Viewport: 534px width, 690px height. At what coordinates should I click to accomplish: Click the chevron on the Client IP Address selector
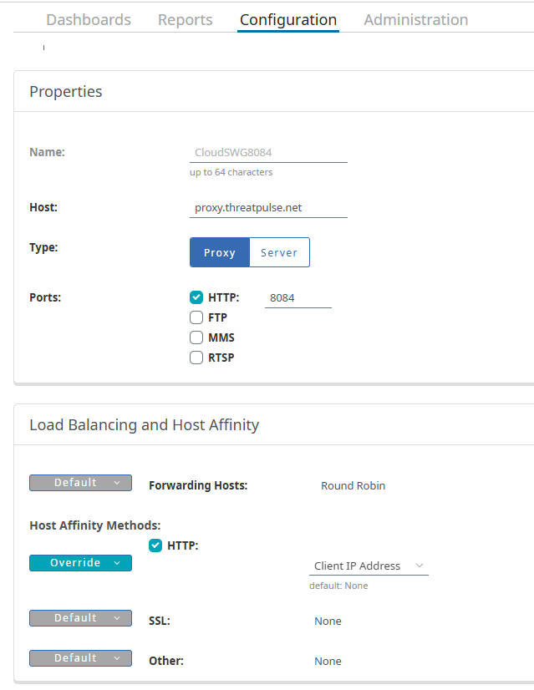click(420, 566)
